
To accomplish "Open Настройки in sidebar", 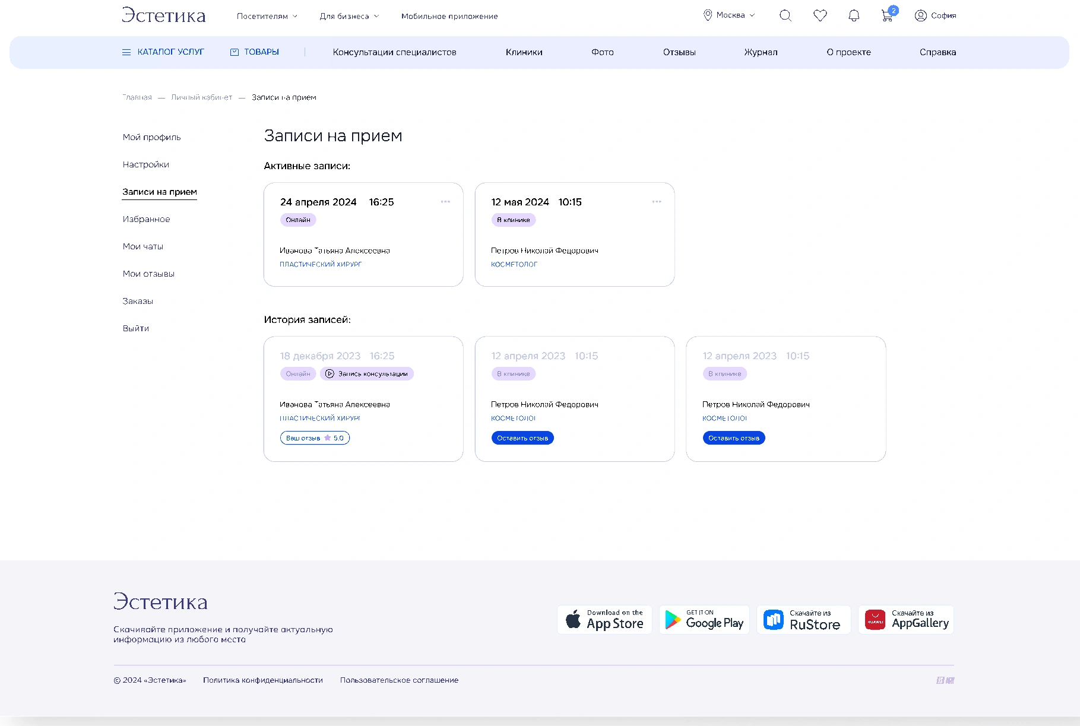I will point(145,164).
